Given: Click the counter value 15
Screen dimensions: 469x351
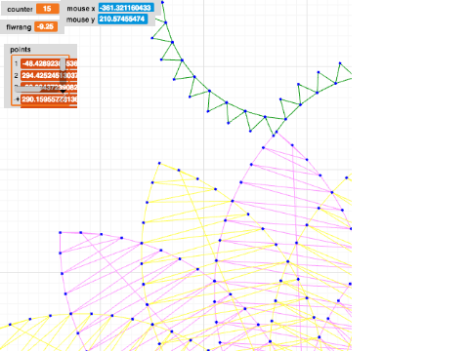Looking at the screenshot, I should (x=48, y=9).
